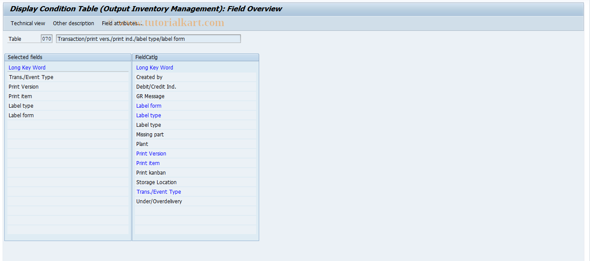The image size is (590, 261).
Task: Click Print item under Selected fields
Action: [20, 96]
